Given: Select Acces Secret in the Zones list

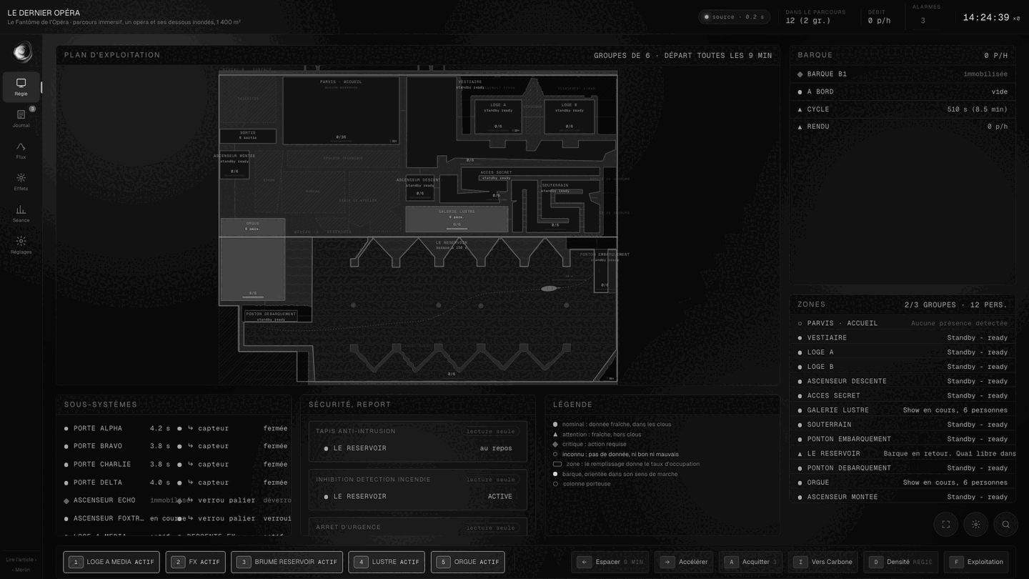Looking at the screenshot, I should (x=903, y=395).
